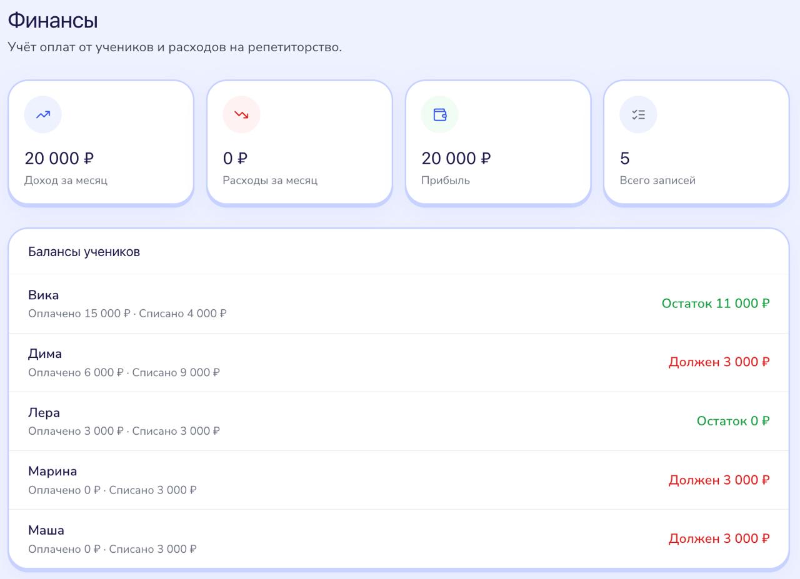Screen dimensions: 800x579
Task: Click Марина's Должен 3 000 ₽ debt
Action: 719,480
